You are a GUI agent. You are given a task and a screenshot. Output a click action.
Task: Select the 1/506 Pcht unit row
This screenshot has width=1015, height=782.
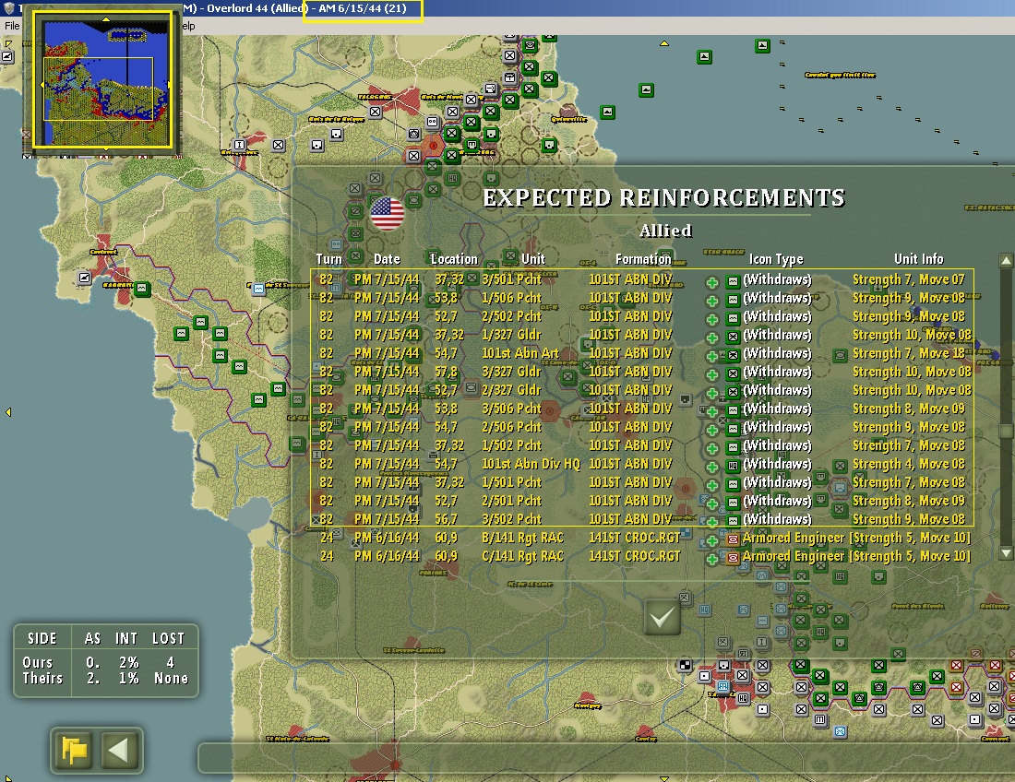tap(642, 298)
